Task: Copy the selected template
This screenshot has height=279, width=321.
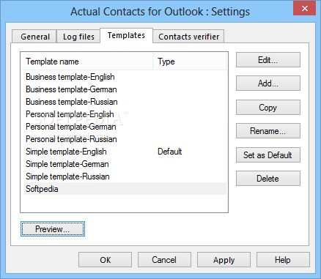Action: (x=268, y=108)
